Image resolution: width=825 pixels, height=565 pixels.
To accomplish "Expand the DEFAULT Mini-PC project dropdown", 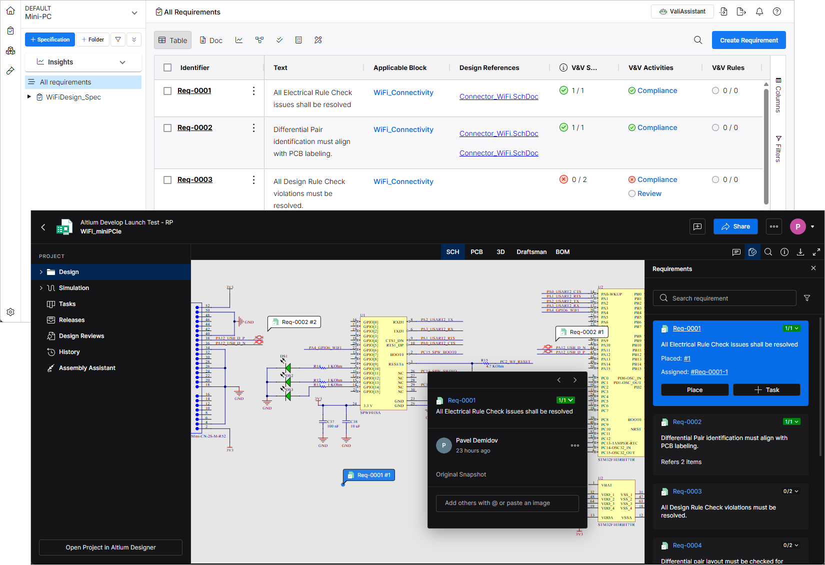I will [134, 13].
